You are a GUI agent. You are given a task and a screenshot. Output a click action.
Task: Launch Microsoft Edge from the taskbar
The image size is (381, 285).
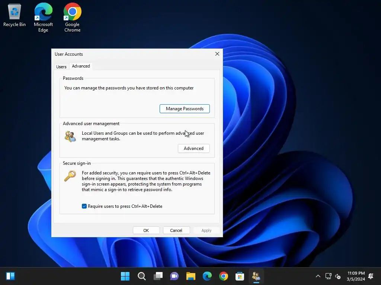click(207, 276)
